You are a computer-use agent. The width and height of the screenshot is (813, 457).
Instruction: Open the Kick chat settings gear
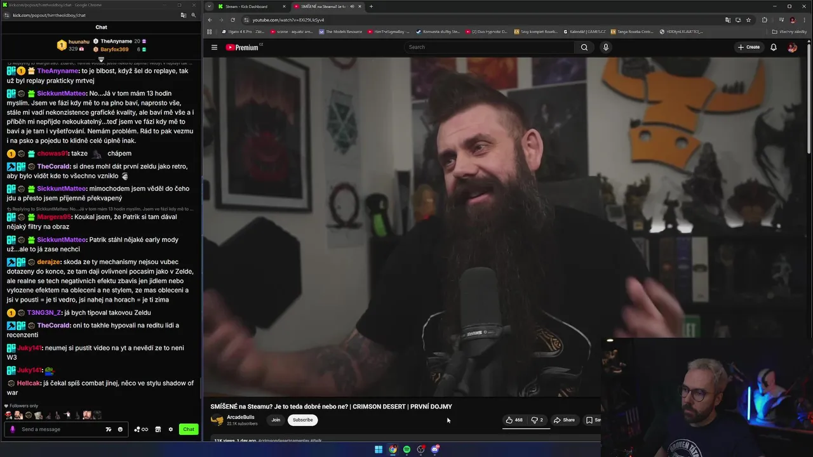170,429
